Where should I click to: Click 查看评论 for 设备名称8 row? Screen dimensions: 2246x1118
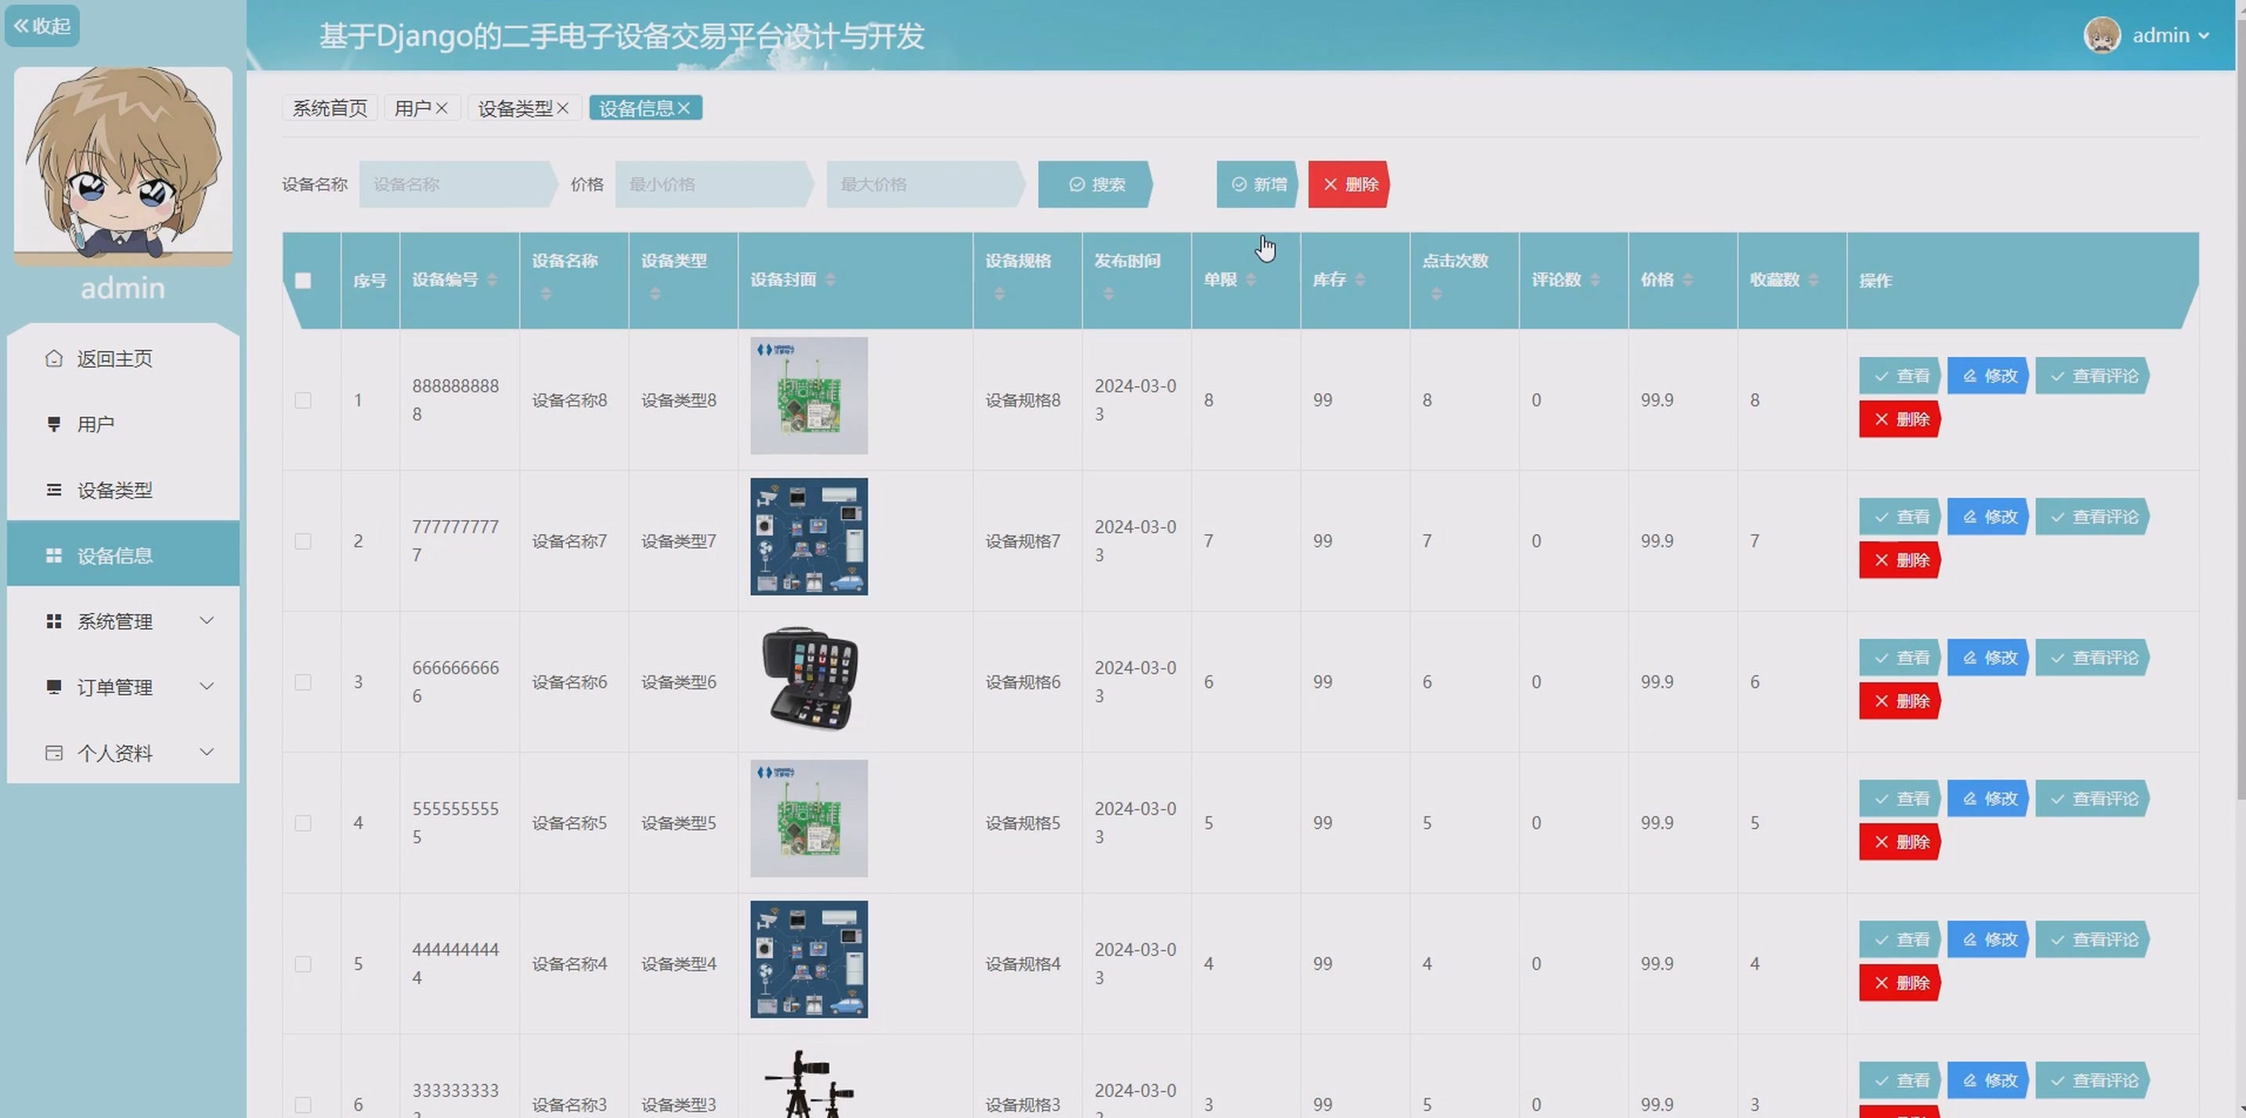[2093, 376]
